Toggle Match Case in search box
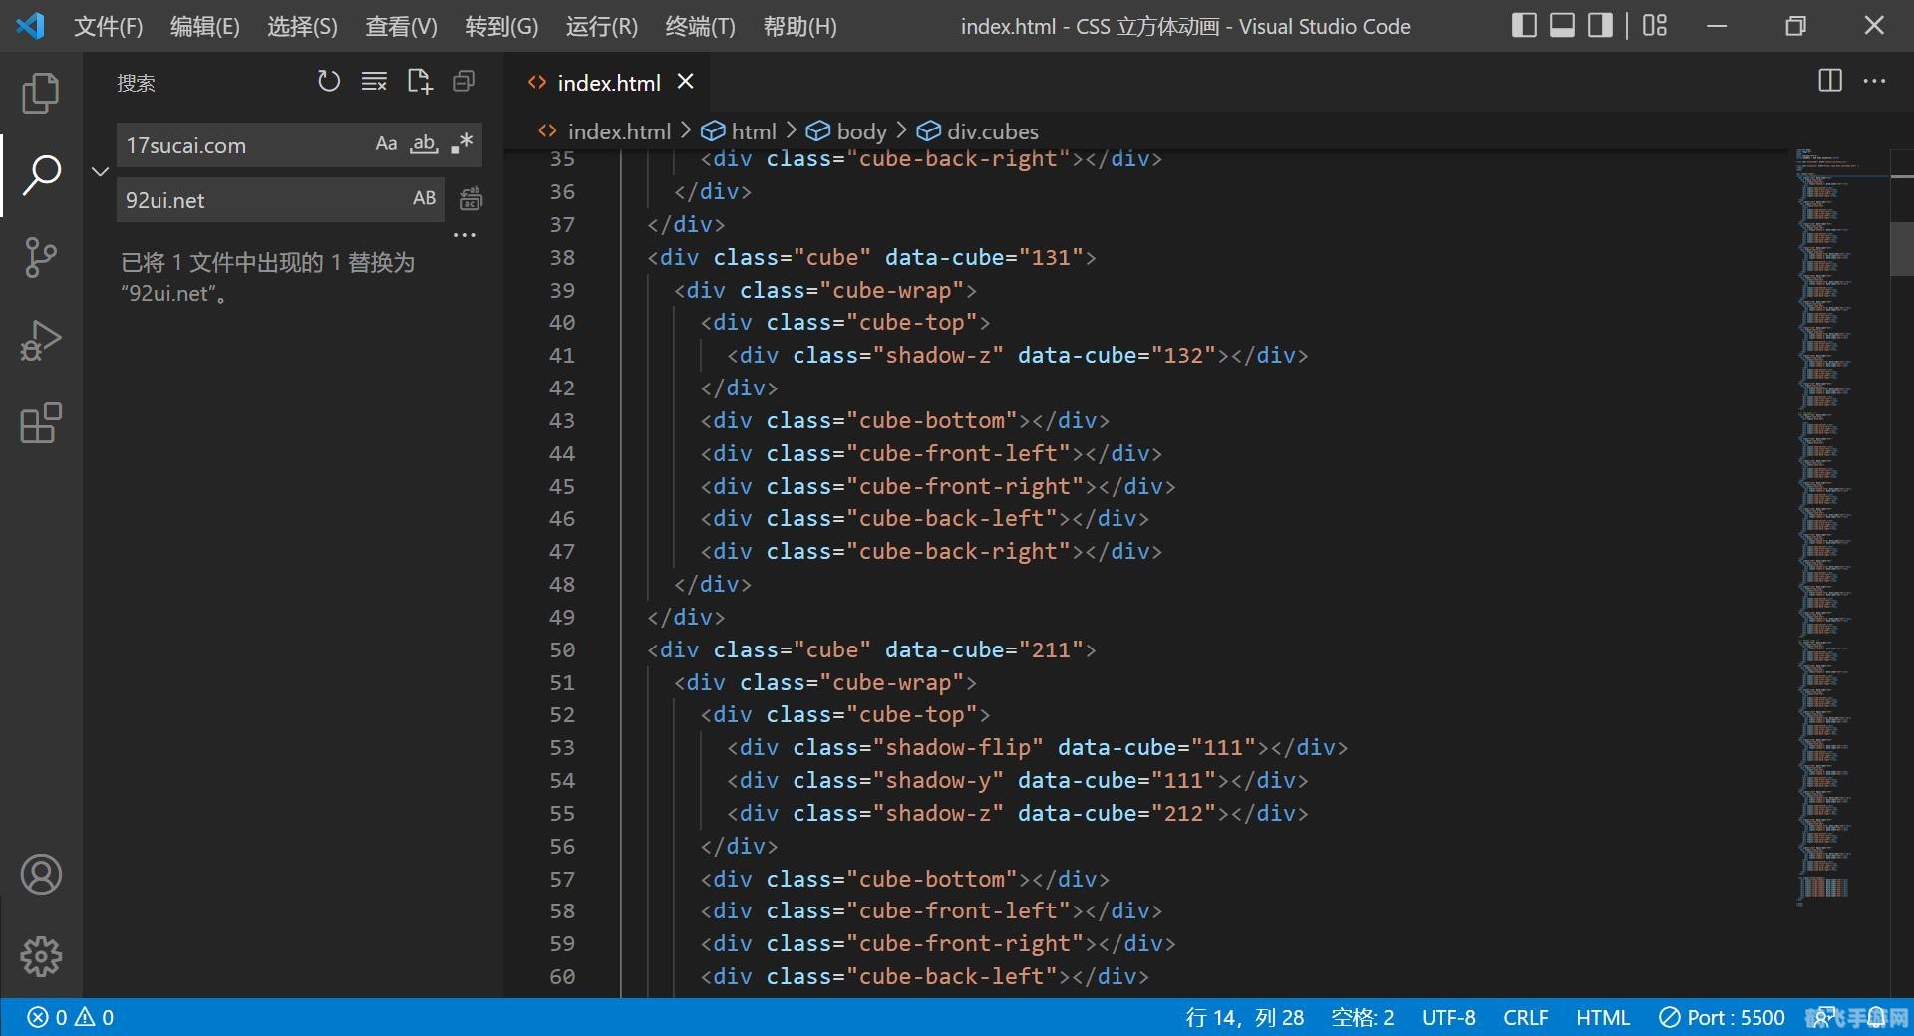 click(386, 144)
